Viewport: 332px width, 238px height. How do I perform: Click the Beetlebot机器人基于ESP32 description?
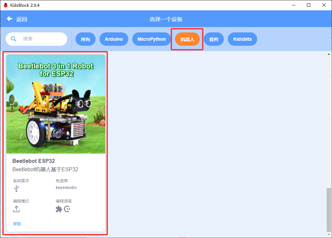[45, 170]
